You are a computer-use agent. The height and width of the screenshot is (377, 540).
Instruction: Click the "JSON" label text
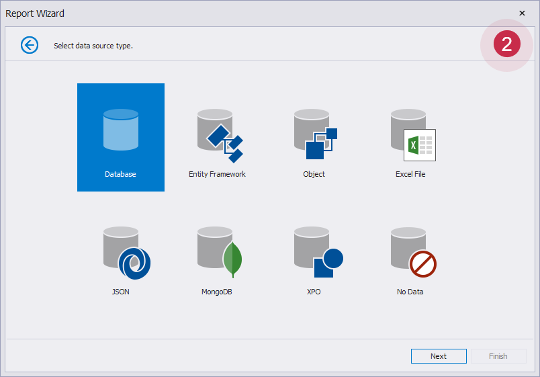(120, 292)
